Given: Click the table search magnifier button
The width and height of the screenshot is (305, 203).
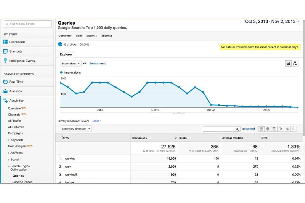Looking at the screenshot, I should point(237,129).
